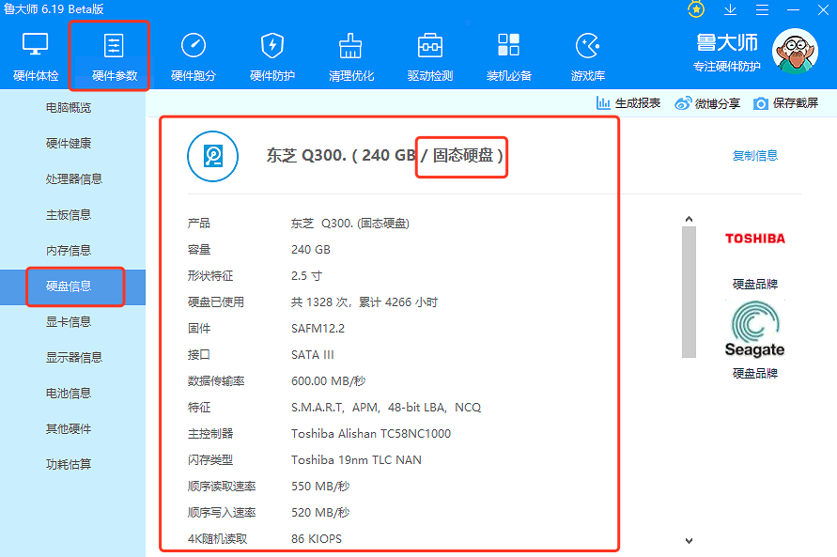Open 游戏库 game library
837x557 pixels.
588,56
